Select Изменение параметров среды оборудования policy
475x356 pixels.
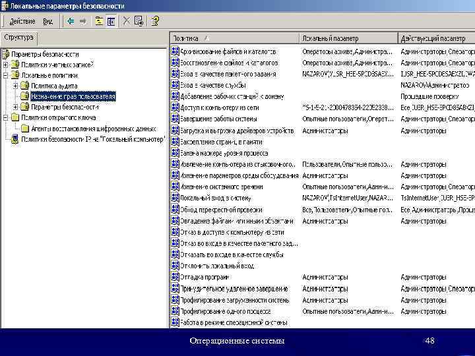pos(239,175)
